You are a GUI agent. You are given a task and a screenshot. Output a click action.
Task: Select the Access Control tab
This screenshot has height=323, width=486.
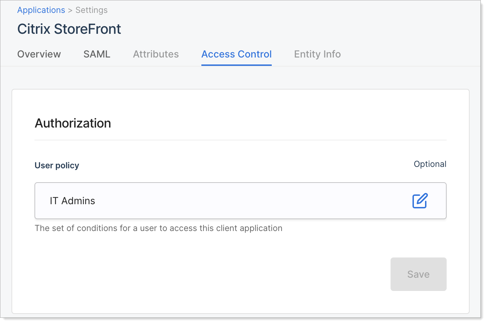[237, 54]
